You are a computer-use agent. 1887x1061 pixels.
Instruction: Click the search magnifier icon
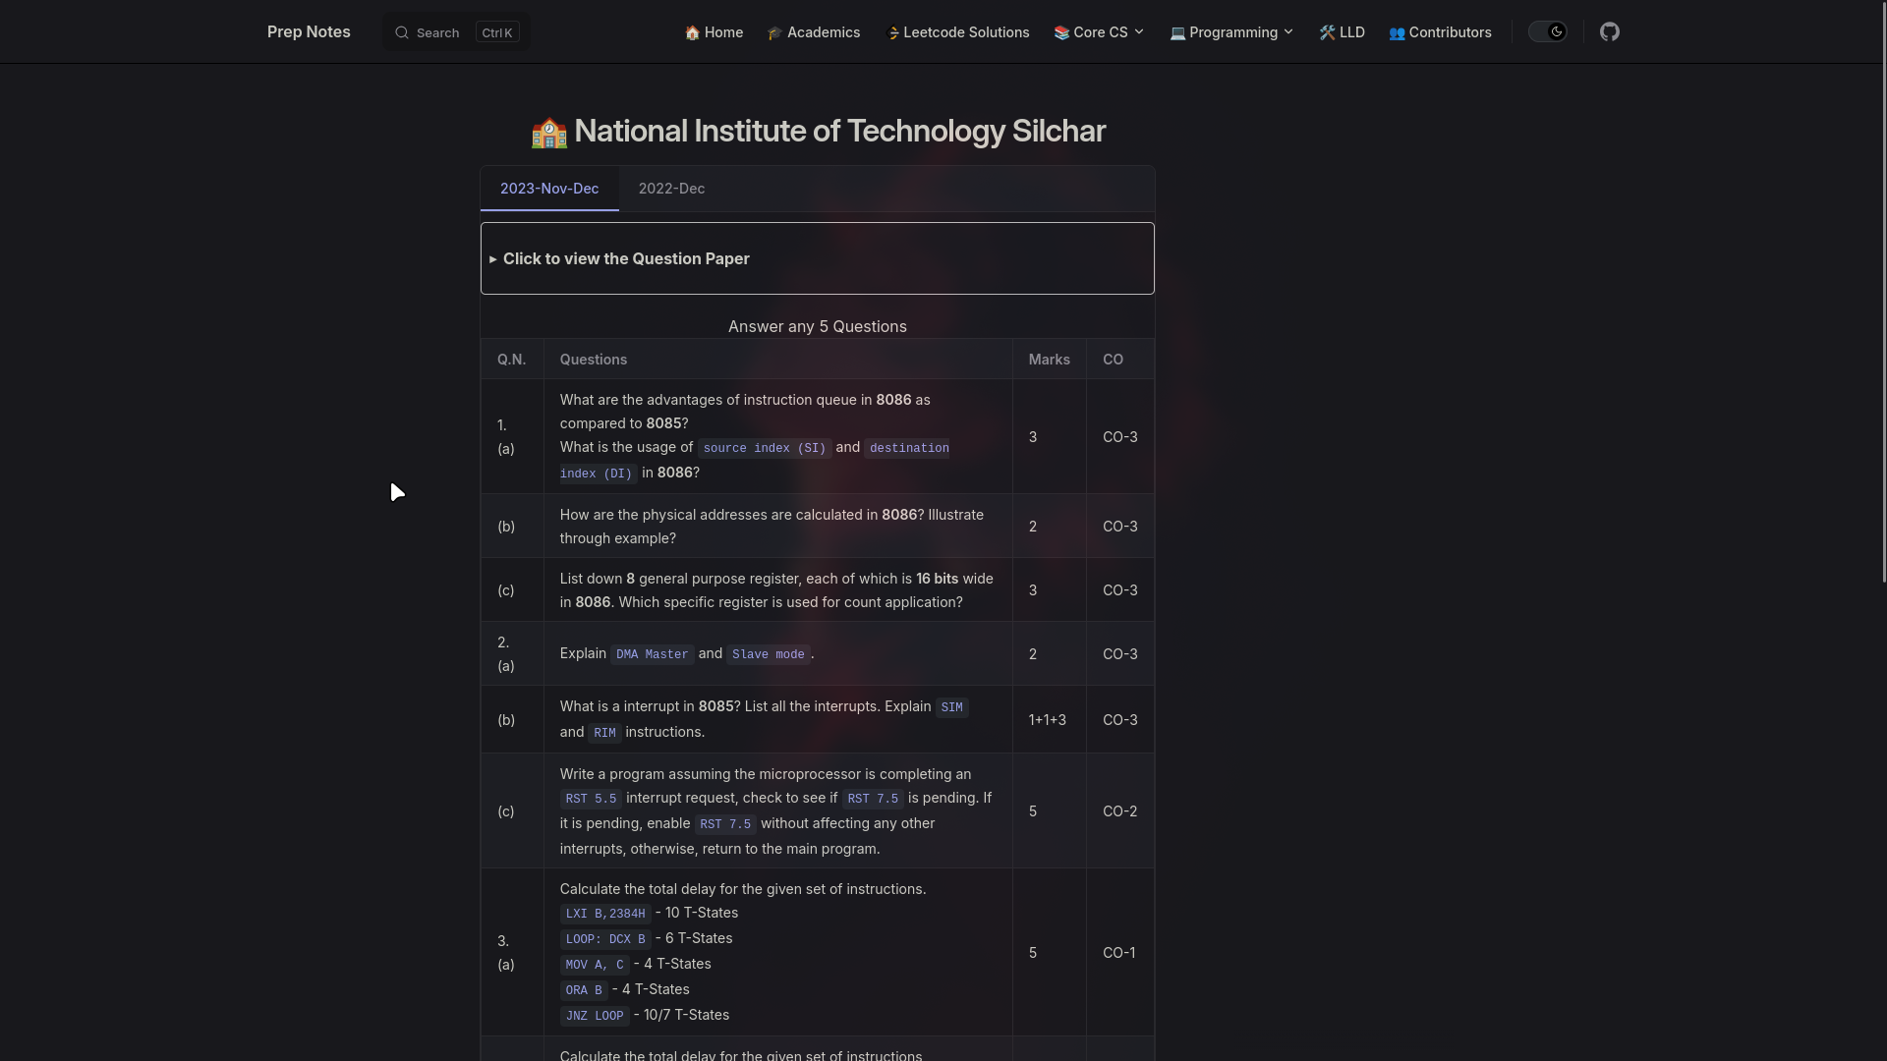tap(403, 32)
